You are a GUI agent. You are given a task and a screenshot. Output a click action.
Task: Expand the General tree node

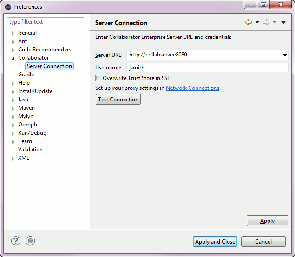tap(13, 33)
